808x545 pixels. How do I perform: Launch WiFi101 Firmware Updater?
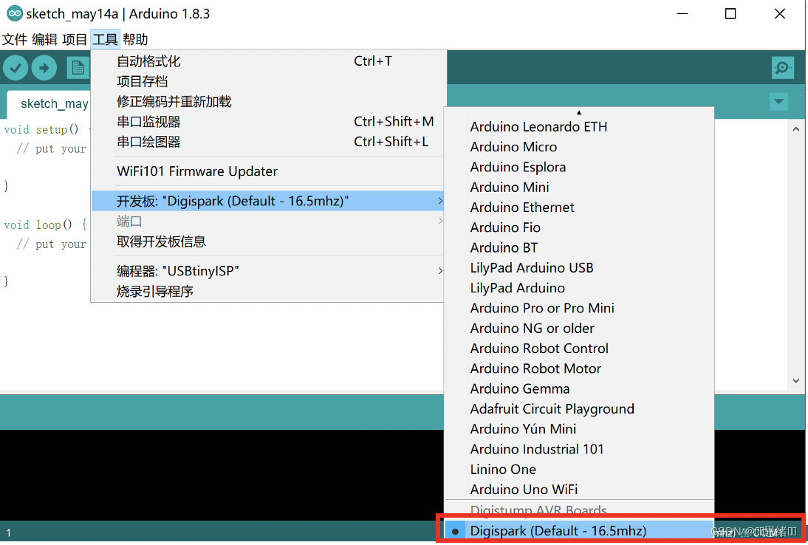(268, 171)
